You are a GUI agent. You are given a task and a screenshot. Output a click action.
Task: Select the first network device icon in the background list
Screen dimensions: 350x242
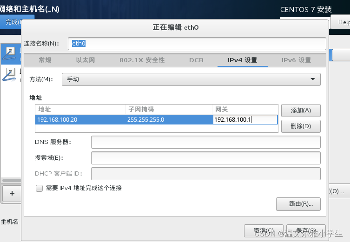point(9,53)
